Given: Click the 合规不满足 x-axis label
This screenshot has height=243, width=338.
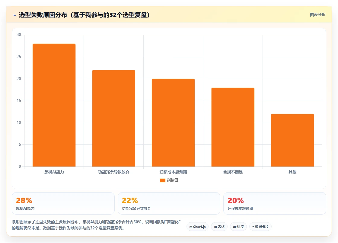Looking at the screenshot, I should point(233,172).
